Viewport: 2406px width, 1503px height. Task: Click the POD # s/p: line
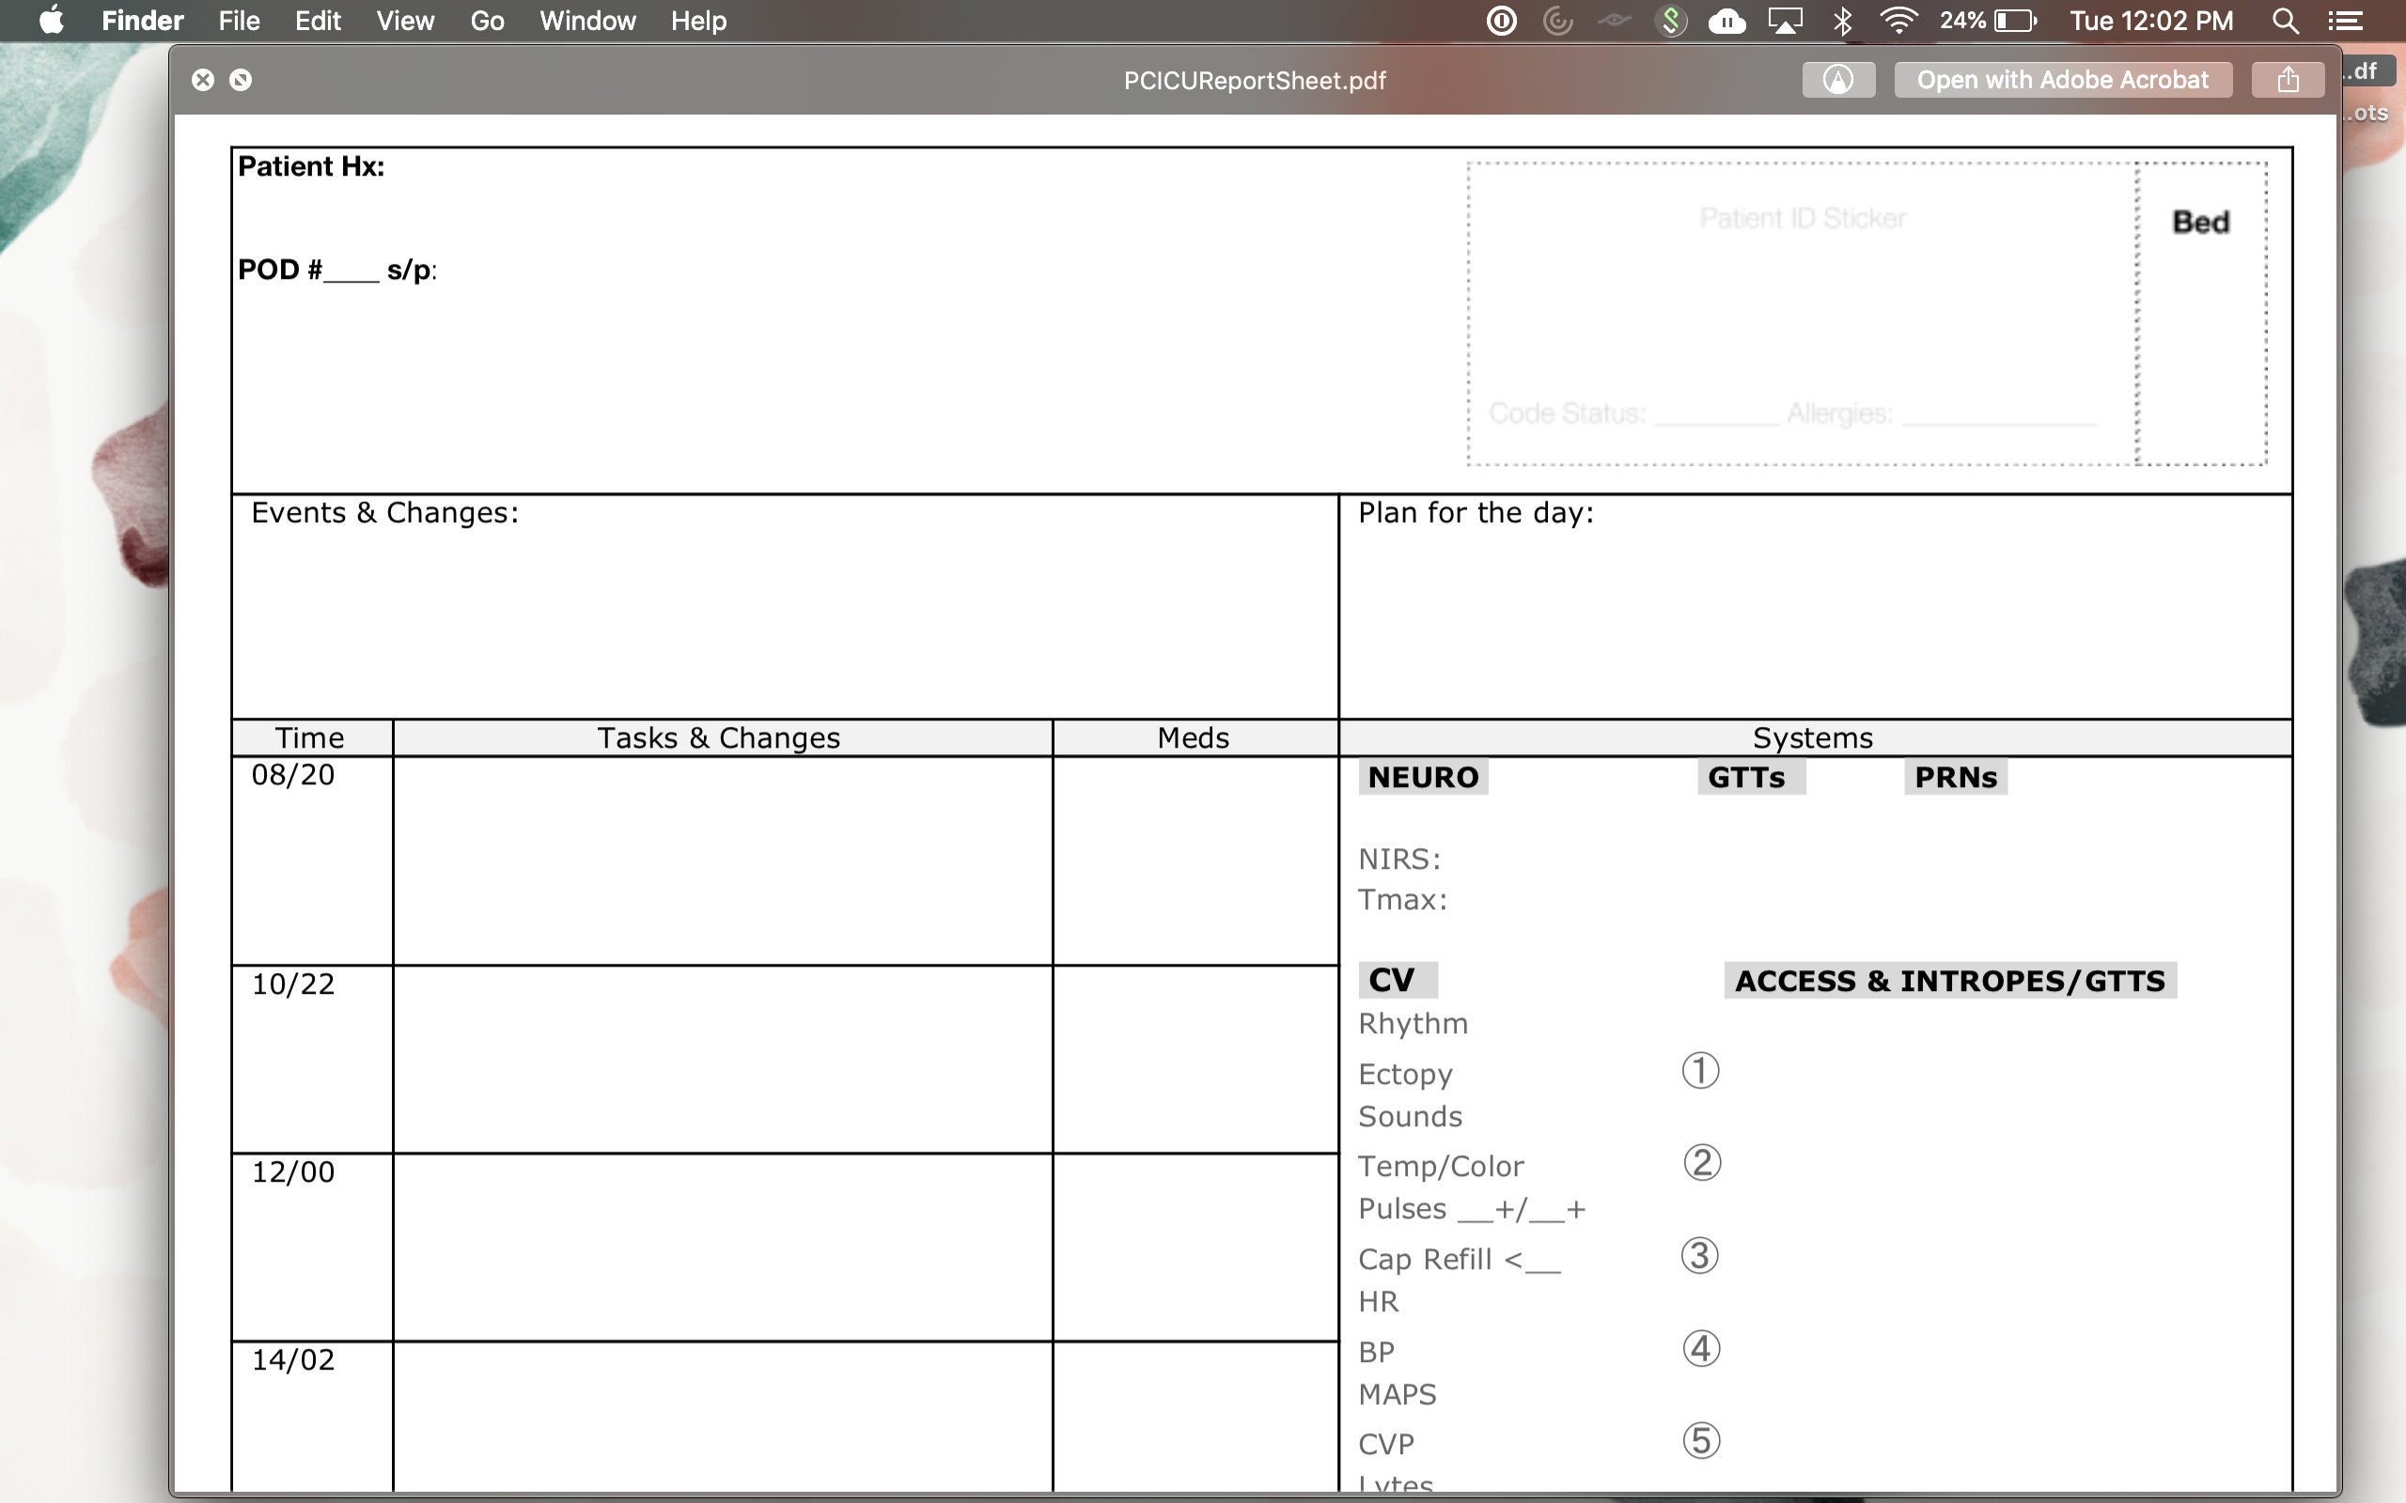[337, 270]
